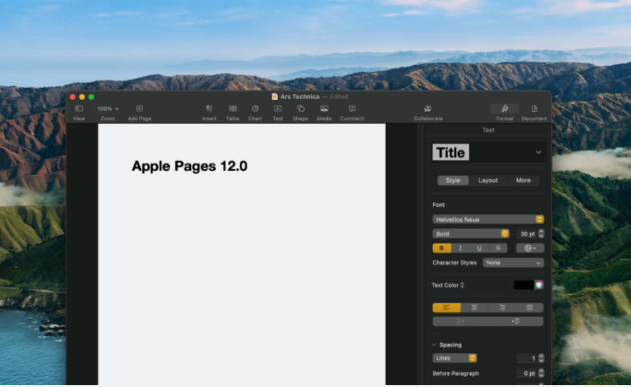The width and height of the screenshot is (631, 387).
Task: Open the Document inspector
Action: pos(534,109)
